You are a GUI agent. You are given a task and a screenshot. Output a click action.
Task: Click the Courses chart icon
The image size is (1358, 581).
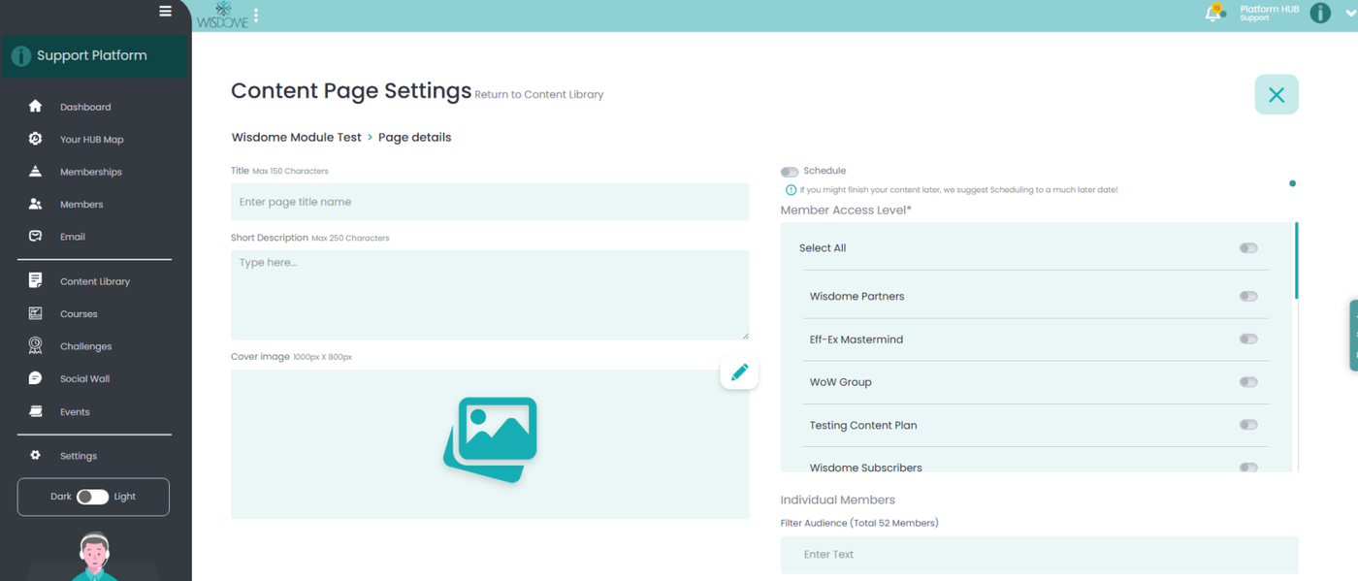(35, 313)
